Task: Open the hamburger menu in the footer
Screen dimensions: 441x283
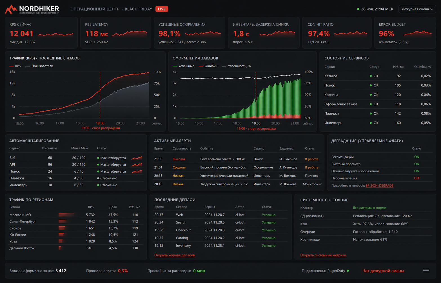Action: tap(426, 271)
